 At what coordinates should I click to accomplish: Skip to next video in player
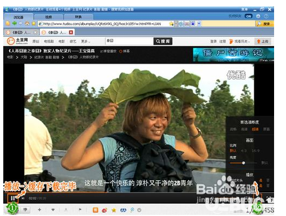click(23, 198)
